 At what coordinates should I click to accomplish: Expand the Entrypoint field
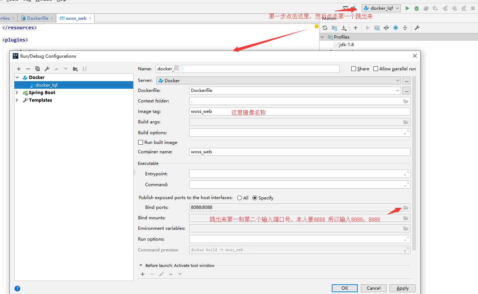coord(406,174)
